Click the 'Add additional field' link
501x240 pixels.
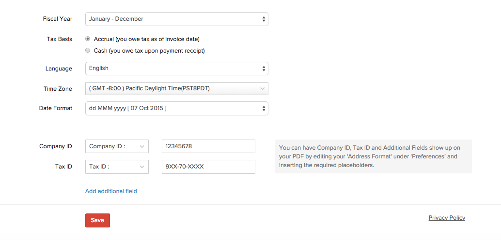coord(111,191)
